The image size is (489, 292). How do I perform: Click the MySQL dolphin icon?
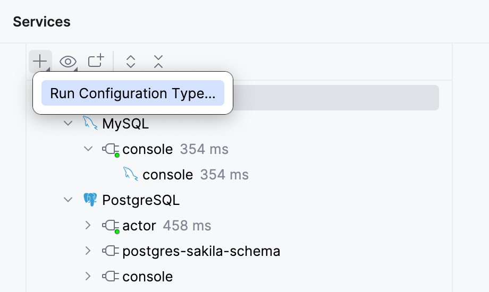pos(90,124)
